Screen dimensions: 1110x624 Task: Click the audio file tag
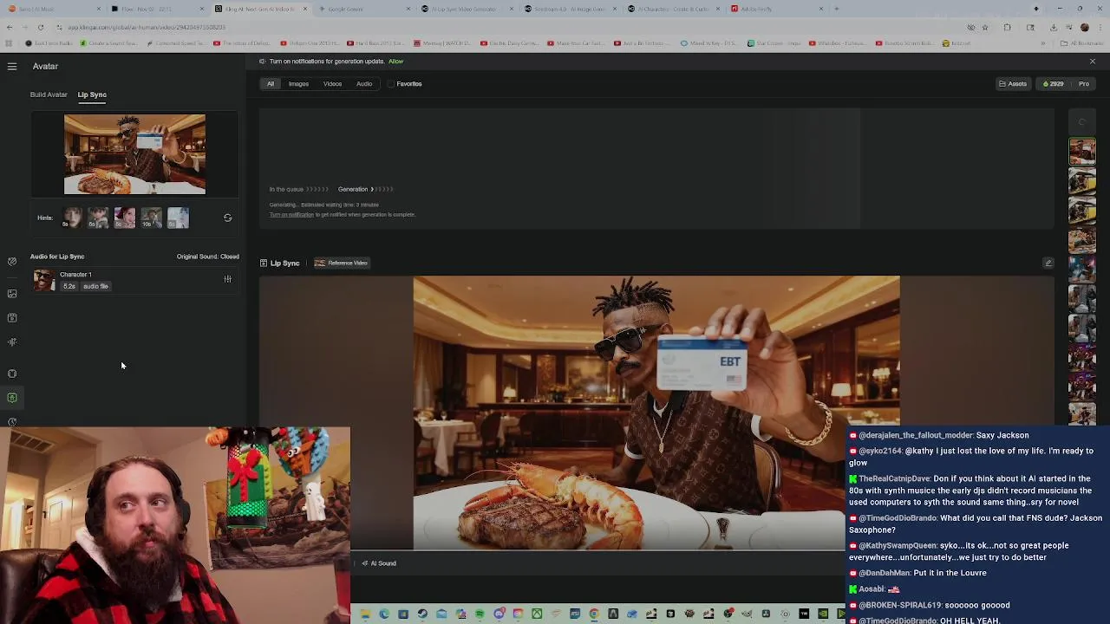(95, 286)
